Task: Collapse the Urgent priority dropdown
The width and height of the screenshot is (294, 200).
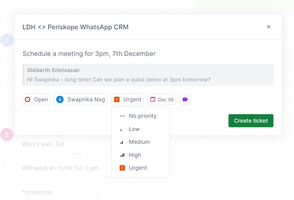Action: coord(127,99)
